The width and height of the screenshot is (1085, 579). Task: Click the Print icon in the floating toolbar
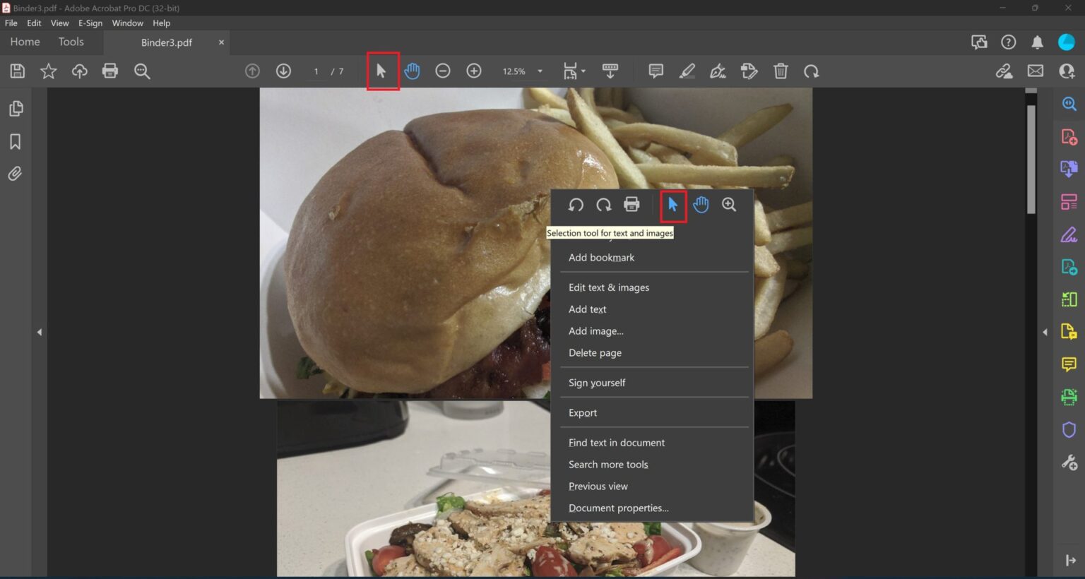pyautogui.click(x=631, y=204)
